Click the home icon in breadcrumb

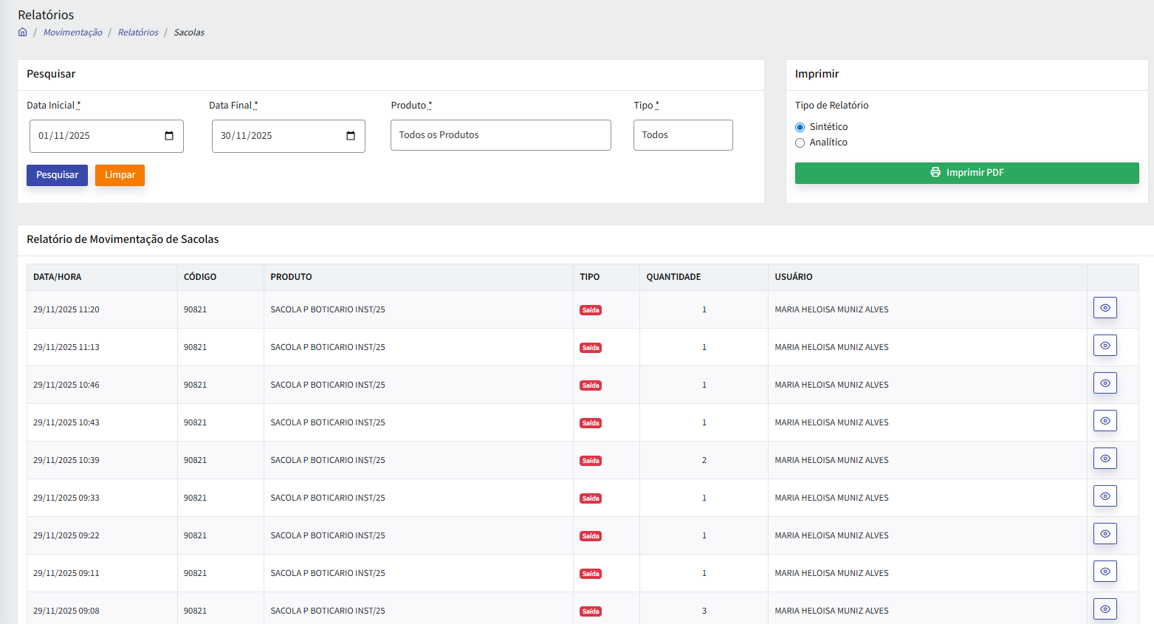tap(23, 32)
